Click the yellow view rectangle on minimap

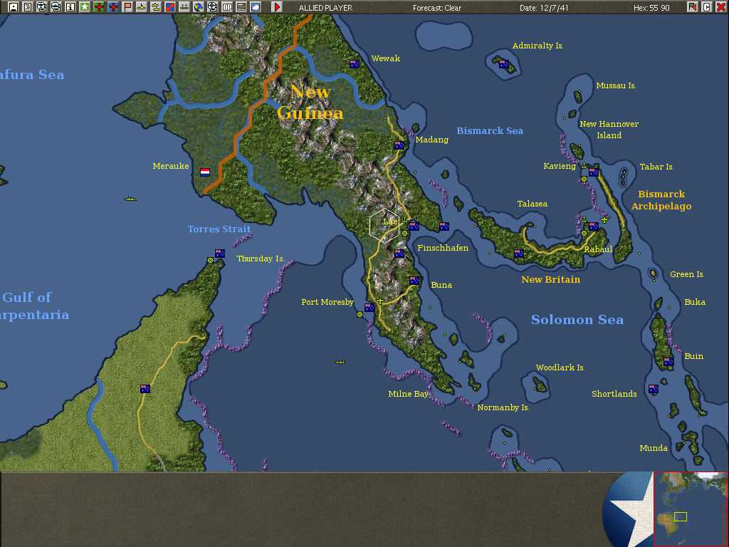[680, 516]
